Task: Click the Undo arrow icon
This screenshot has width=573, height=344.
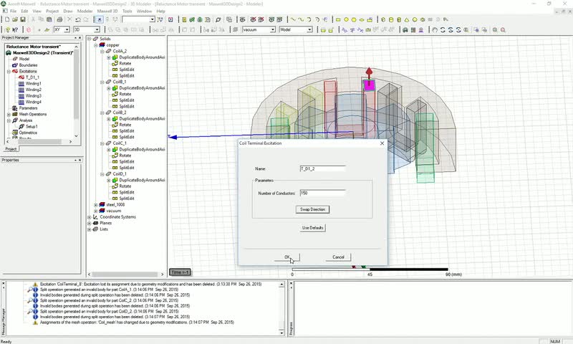Action: pos(78,19)
